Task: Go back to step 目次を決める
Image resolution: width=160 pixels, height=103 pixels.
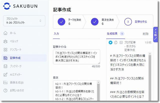Action: pos(101,22)
